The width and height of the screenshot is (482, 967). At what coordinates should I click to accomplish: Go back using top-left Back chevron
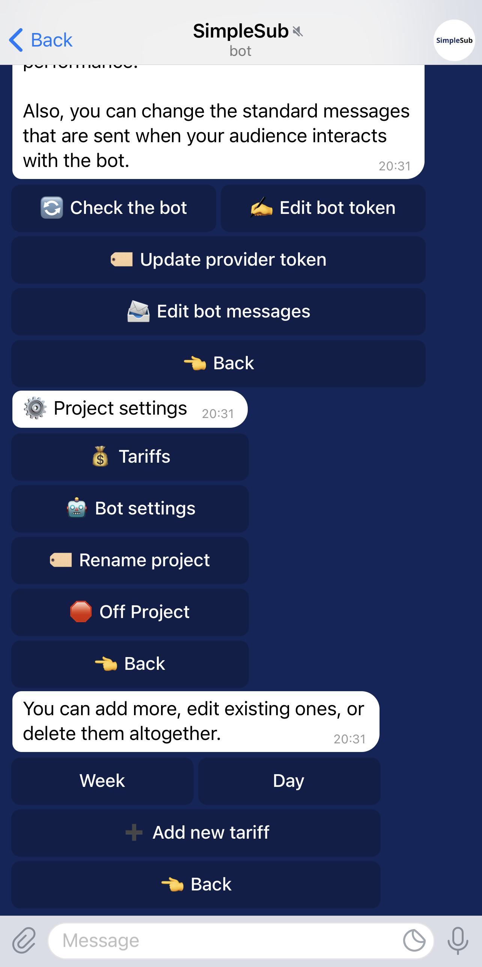click(41, 40)
